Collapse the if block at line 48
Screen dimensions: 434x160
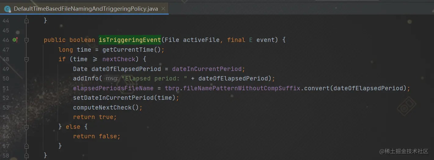tap(27, 59)
